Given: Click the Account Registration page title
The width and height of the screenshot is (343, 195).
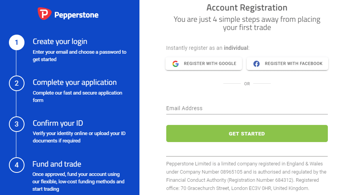Looking at the screenshot, I should (x=247, y=8).
